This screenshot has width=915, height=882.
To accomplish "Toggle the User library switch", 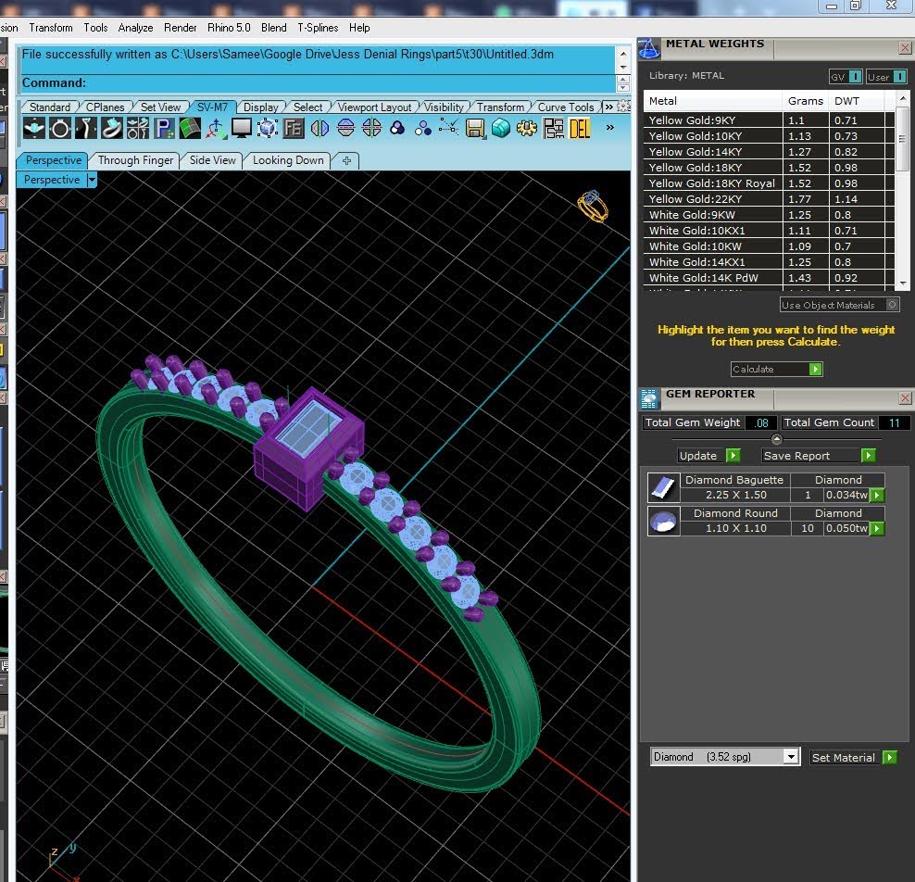I will pos(885,77).
